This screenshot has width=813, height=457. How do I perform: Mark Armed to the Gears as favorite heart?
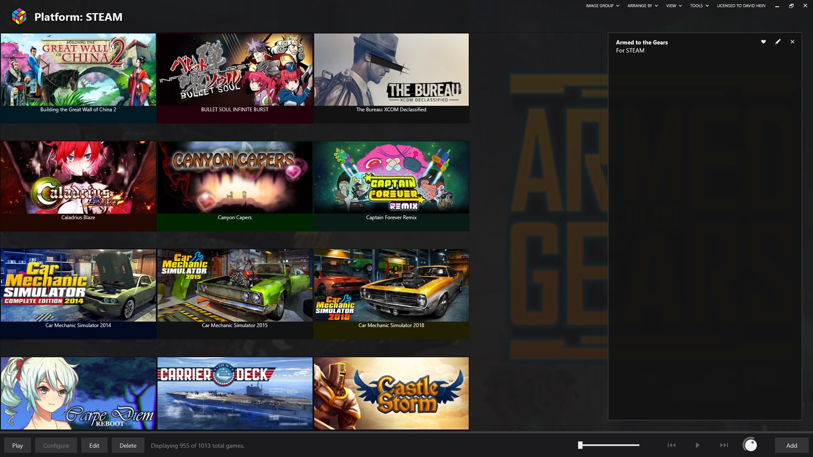(x=763, y=42)
